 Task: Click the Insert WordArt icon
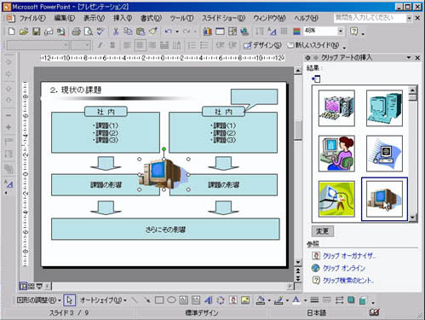209,300
